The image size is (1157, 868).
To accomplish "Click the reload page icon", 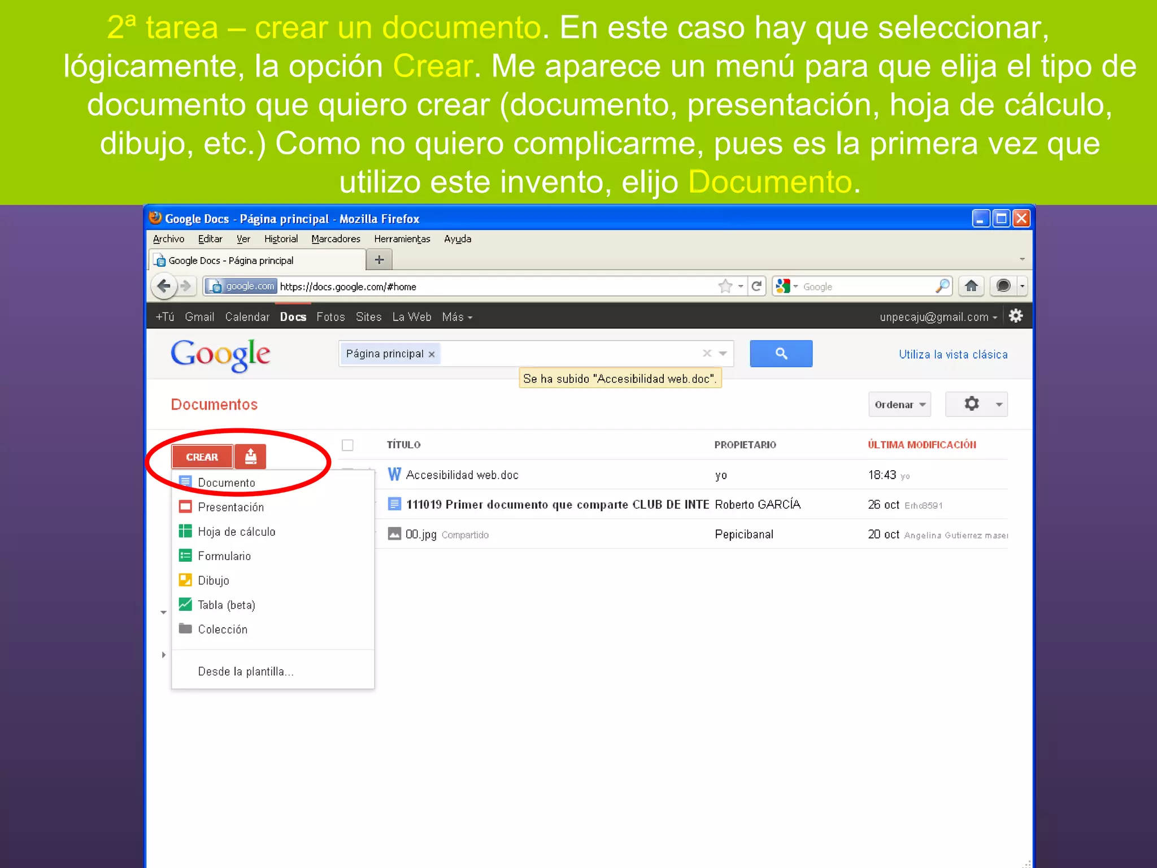I will pyautogui.click(x=756, y=286).
